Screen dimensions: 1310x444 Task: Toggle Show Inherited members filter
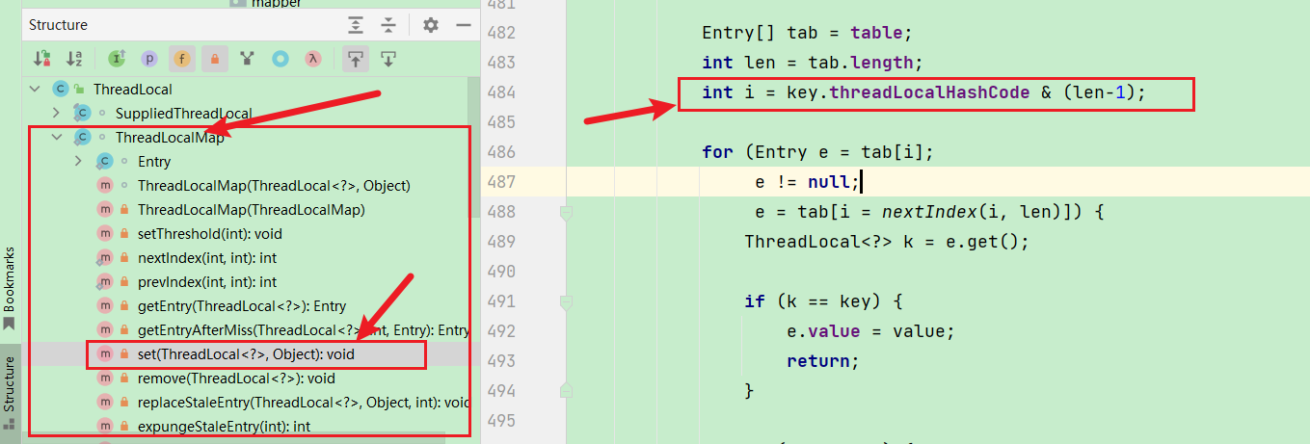click(x=118, y=59)
